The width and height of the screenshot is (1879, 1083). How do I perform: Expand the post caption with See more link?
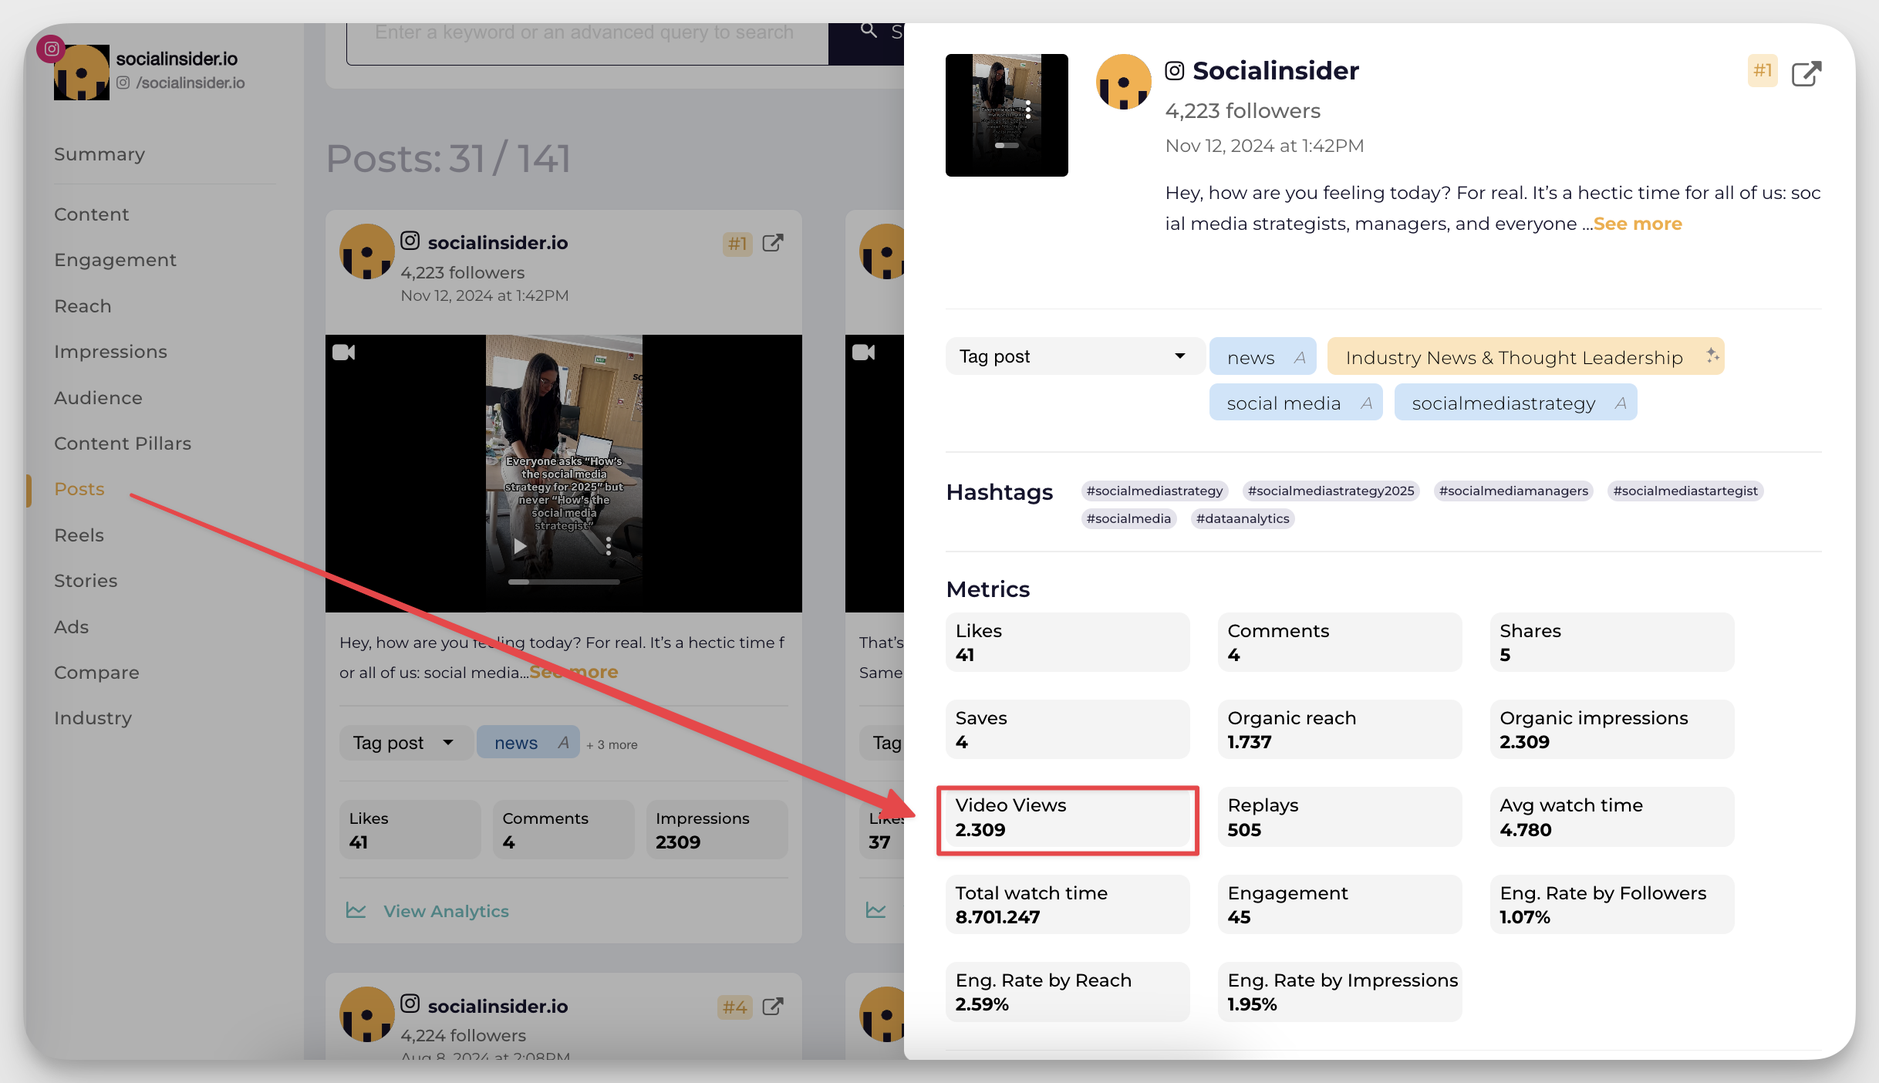tap(1638, 222)
